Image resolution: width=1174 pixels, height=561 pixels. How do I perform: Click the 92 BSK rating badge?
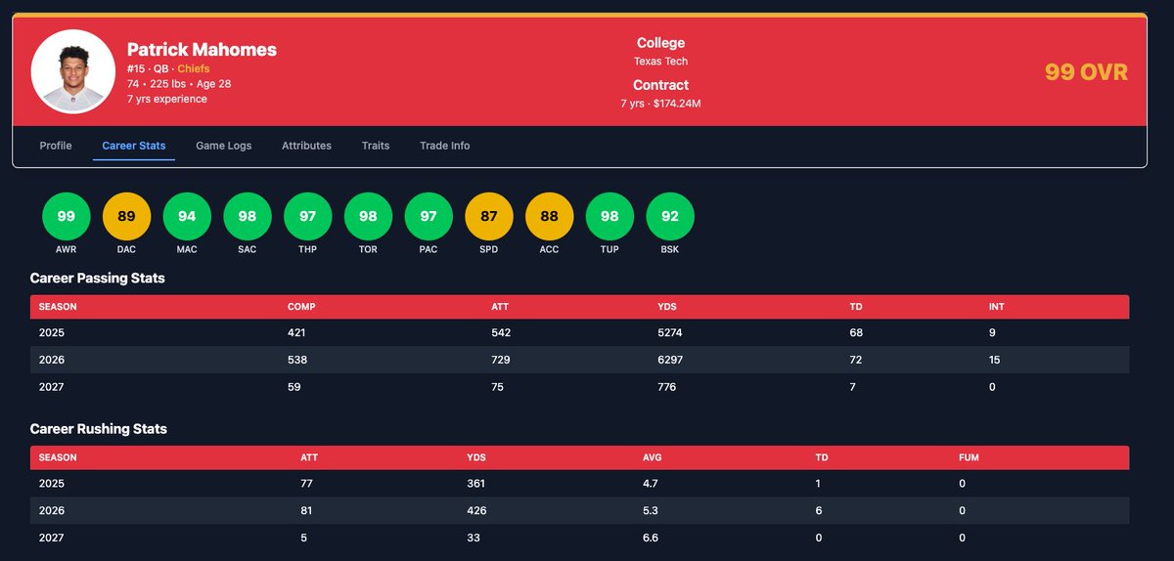[x=670, y=217]
